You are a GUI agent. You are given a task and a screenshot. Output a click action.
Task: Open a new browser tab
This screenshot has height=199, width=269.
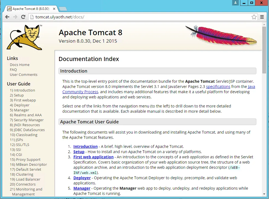coord(63,9)
